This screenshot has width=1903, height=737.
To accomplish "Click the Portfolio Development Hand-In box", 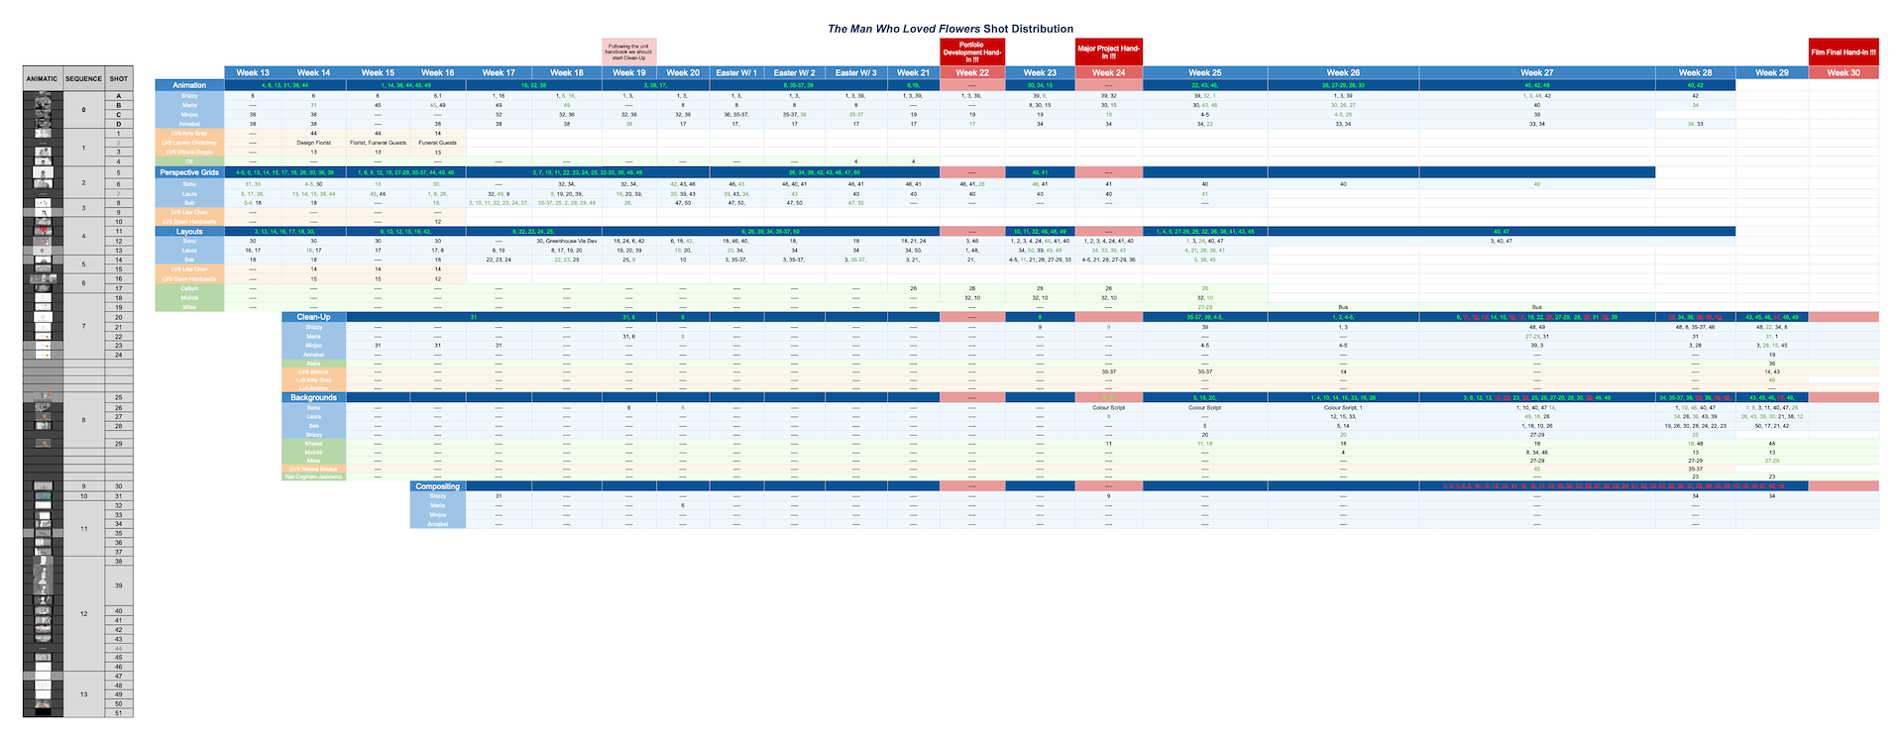I will click(x=971, y=53).
